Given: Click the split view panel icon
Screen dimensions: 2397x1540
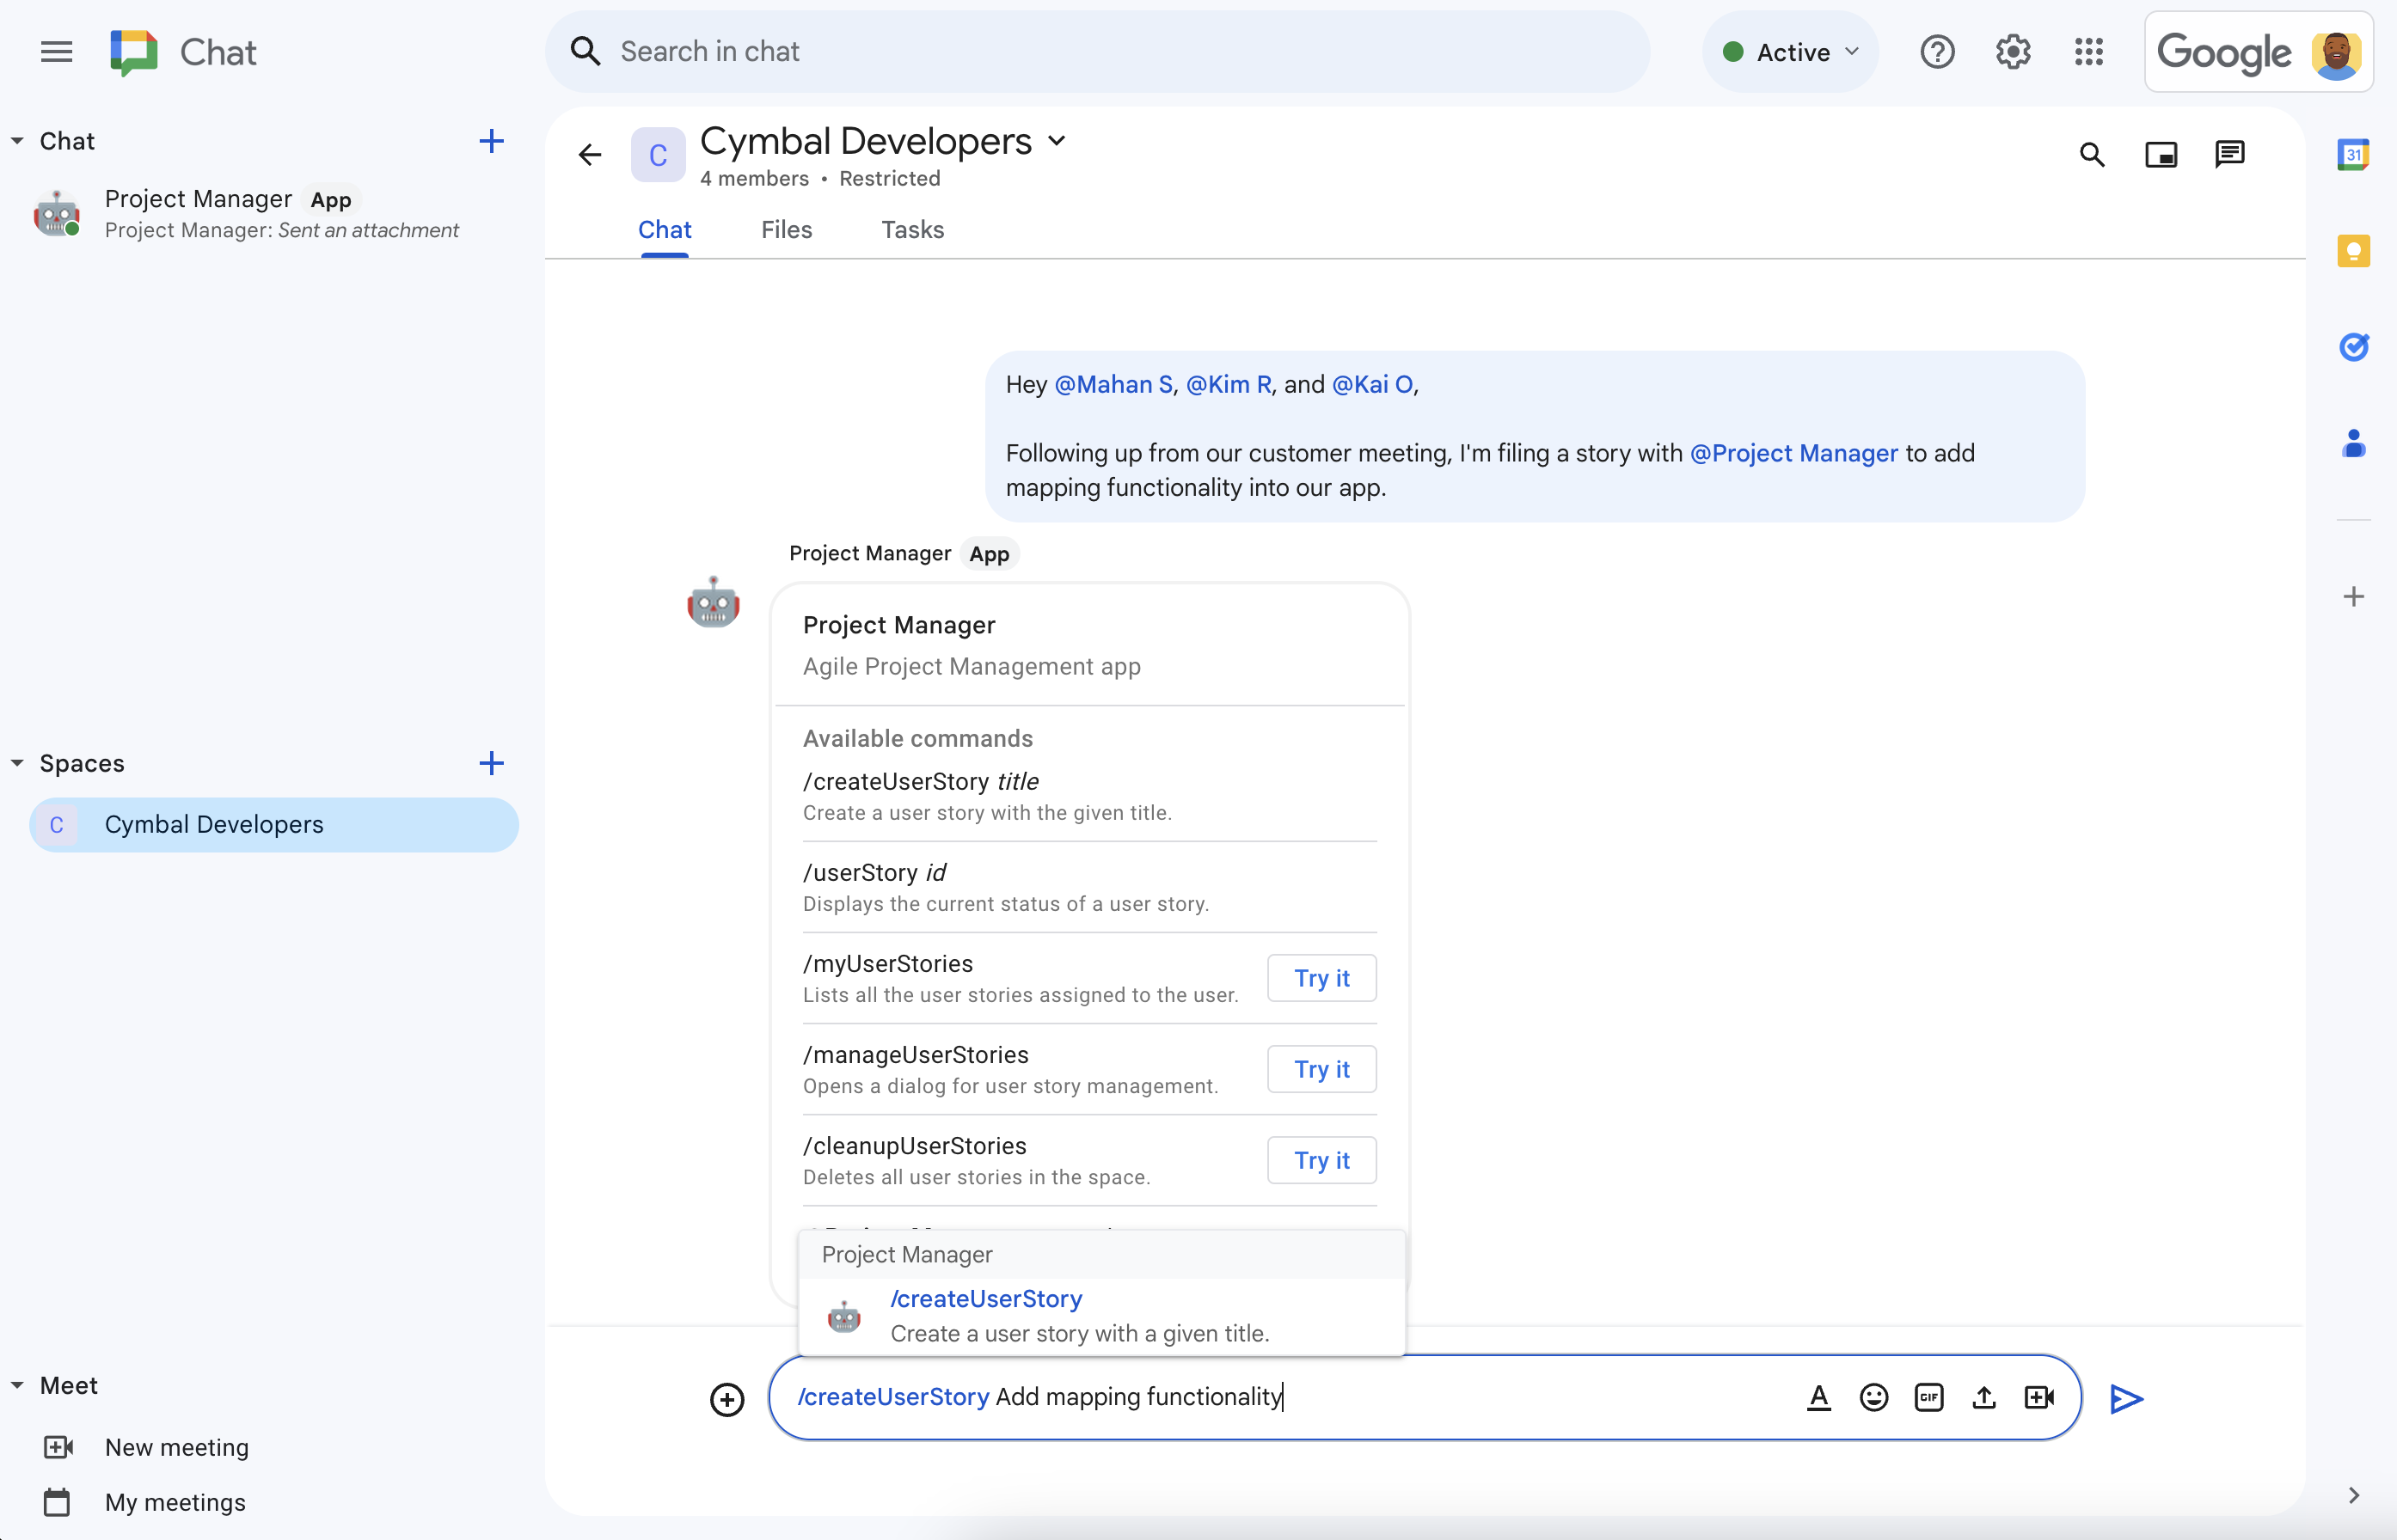Looking at the screenshot, I should coord(2161,156).
